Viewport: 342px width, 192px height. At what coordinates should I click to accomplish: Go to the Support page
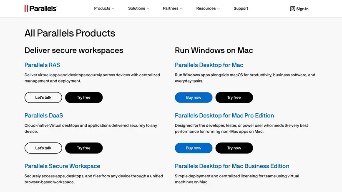point(241,8)
